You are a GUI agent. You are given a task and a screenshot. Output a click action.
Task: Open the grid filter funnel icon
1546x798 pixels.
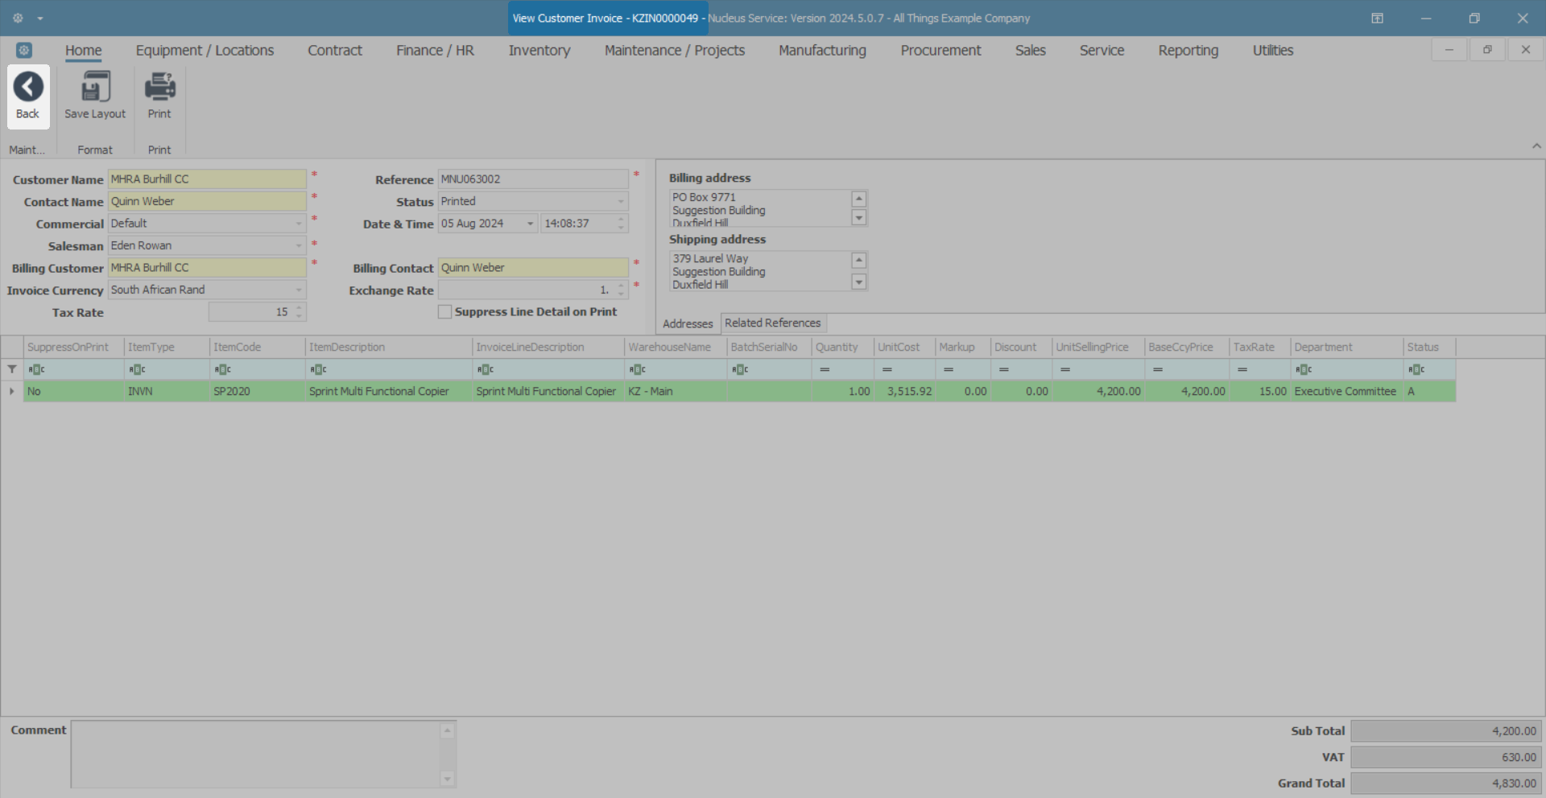pyautogui.click(x=12, y=369)
